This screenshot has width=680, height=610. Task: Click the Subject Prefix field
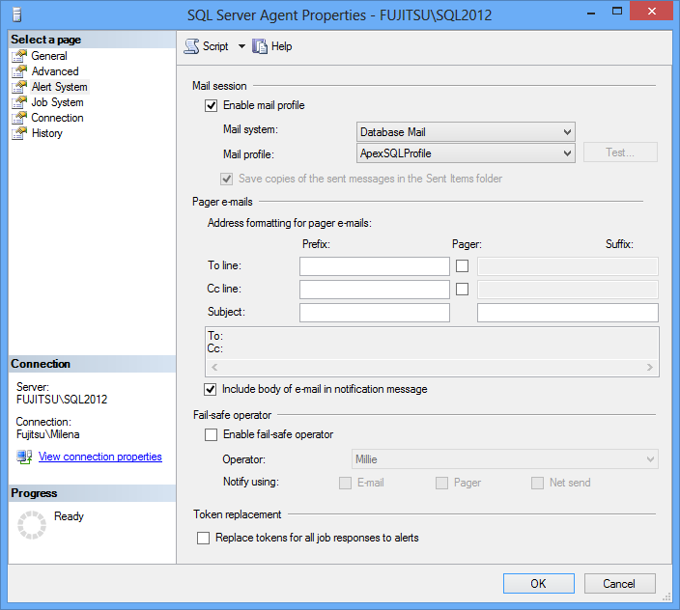[374, 313]
